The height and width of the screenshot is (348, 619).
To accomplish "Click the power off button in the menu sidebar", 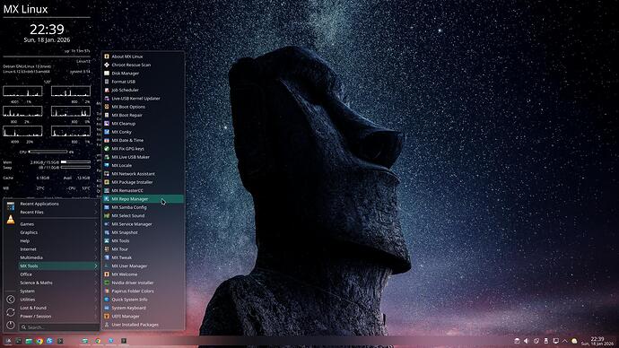I will (11, 325).
